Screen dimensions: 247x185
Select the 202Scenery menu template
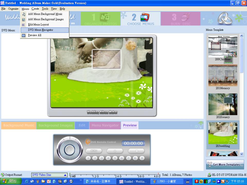point(223,106)
